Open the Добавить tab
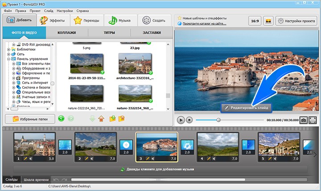 pyautogui.click(x=20, y=20)
